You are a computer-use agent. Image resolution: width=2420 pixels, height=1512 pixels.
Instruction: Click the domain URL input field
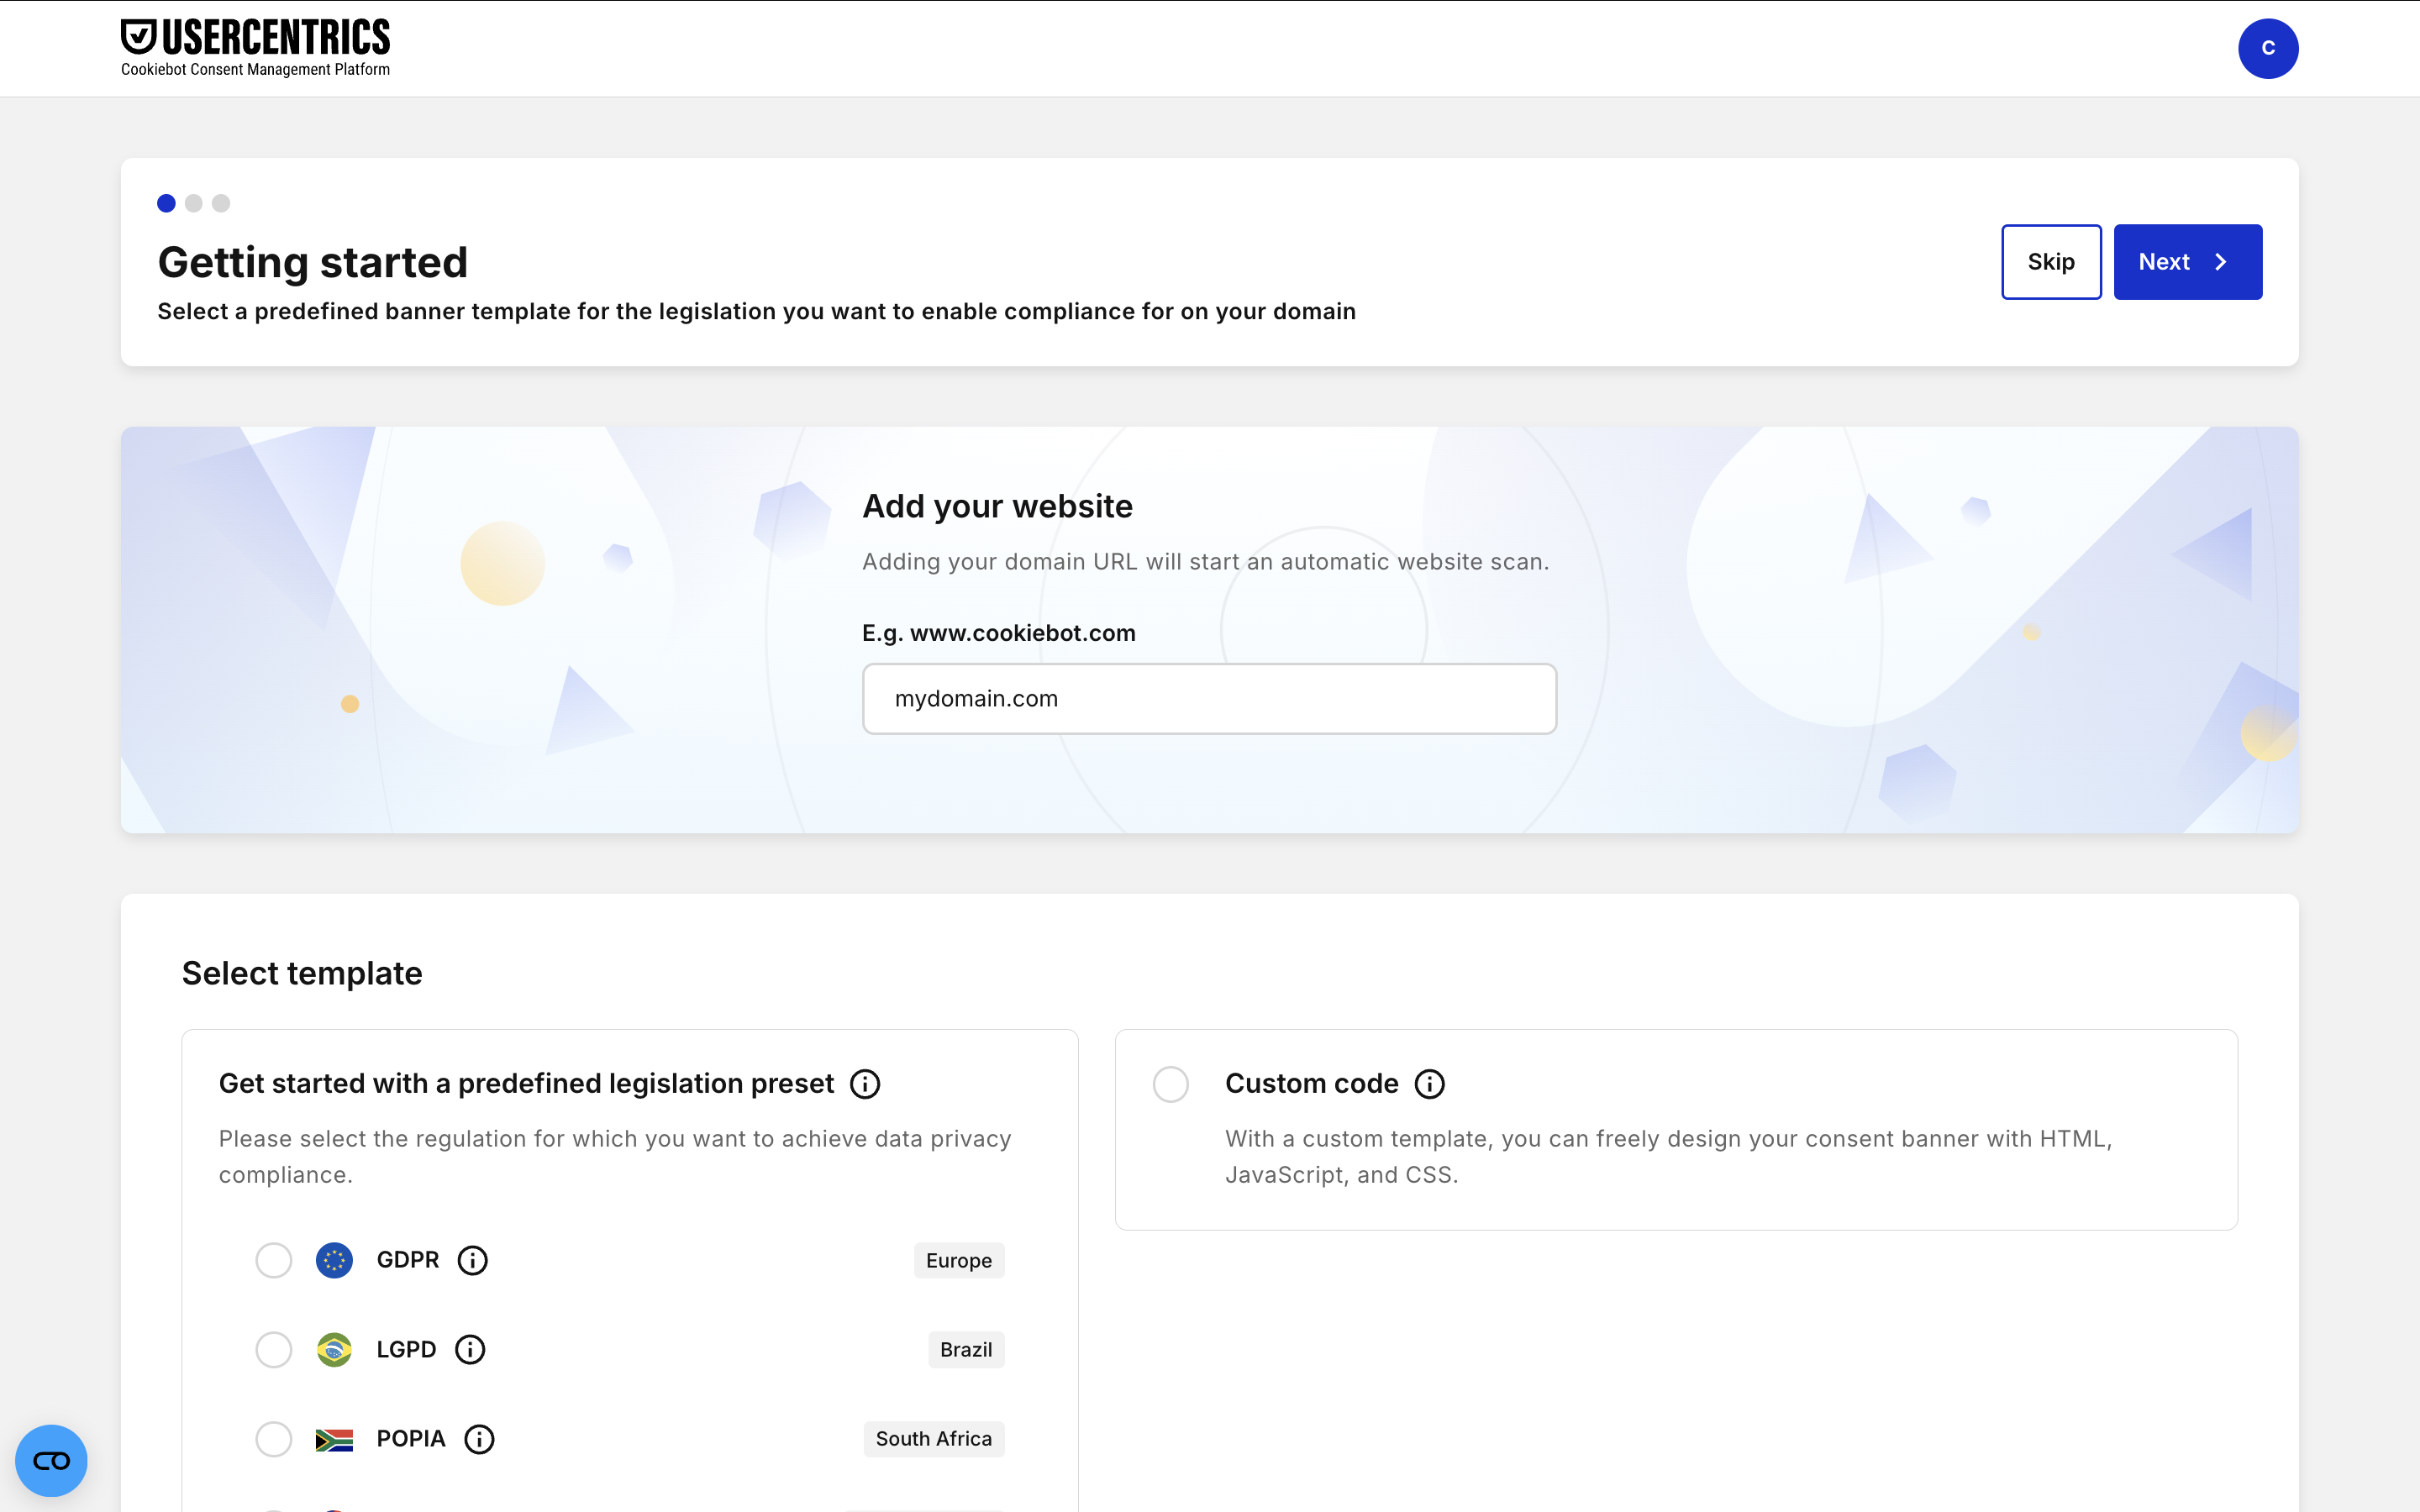[x=1209, y=699]
